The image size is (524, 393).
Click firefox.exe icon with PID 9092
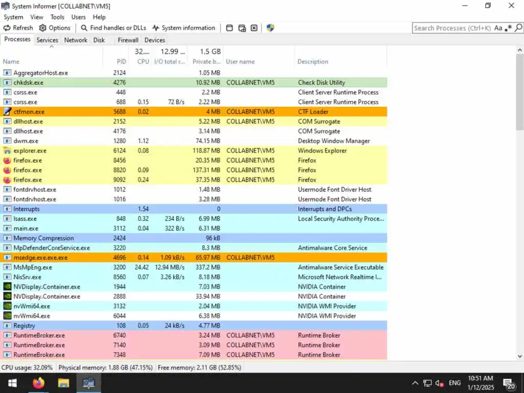click(x=7, y=180)
